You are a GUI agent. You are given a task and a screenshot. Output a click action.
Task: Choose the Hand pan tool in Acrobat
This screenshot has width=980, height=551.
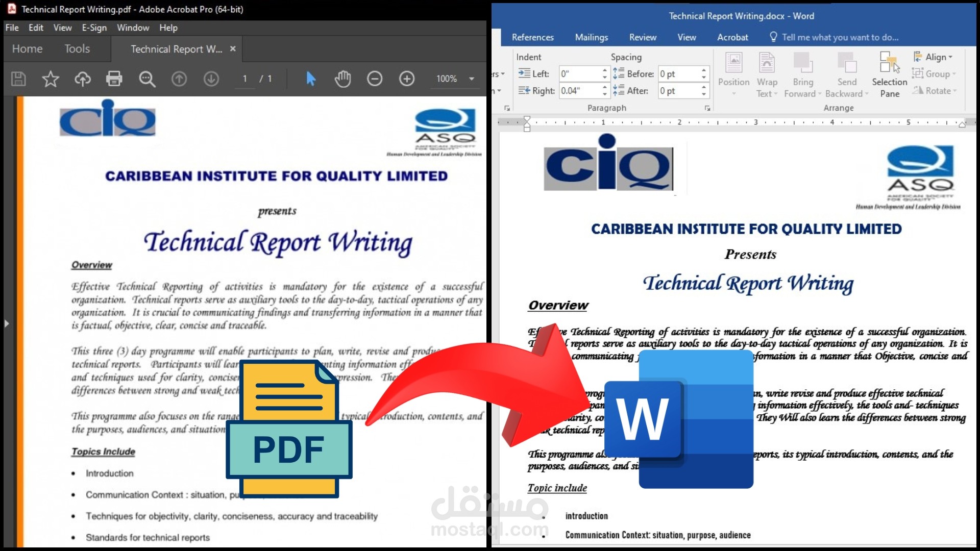click(x=342, y=79)
